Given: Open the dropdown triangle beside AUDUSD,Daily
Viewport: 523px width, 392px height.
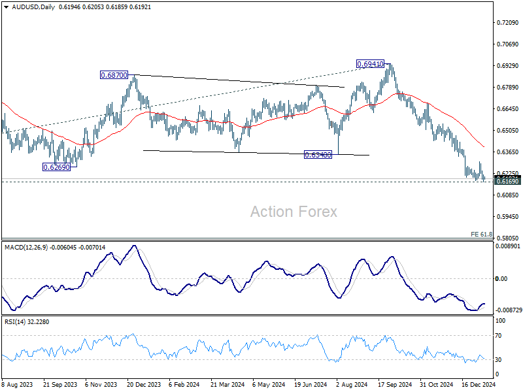Looking at the screenshot, I should click(x=6, y=7).
